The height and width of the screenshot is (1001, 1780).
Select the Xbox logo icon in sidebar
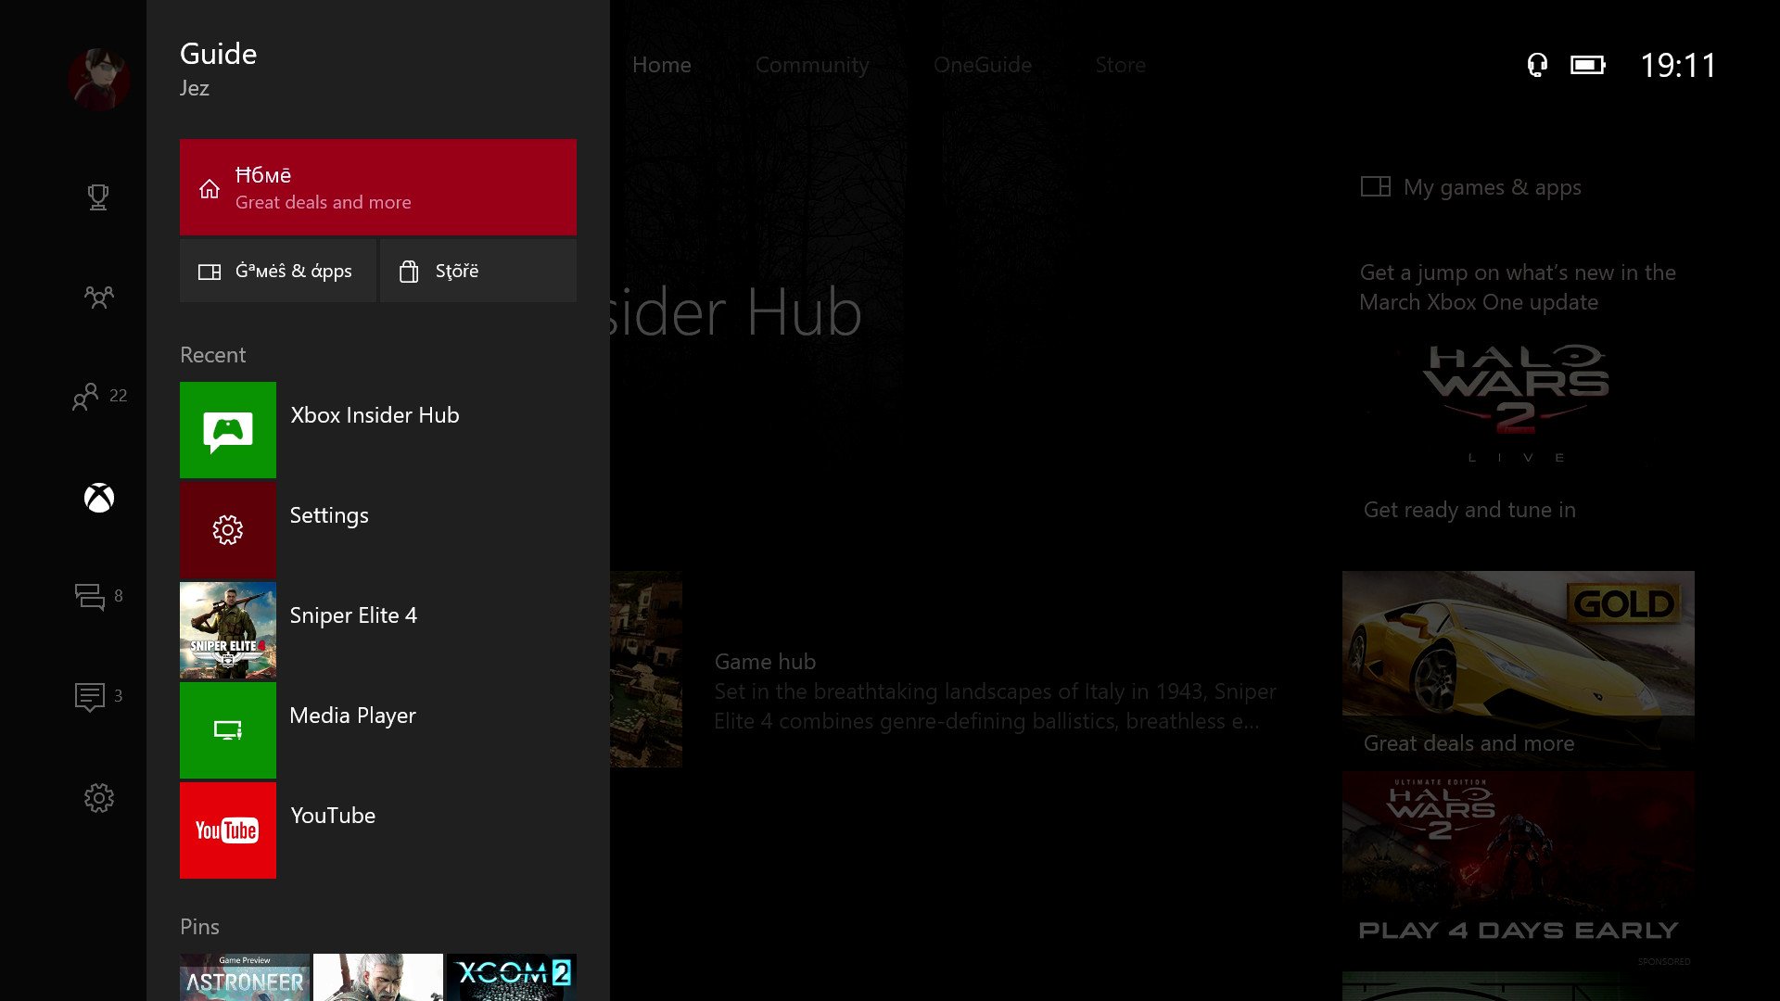click(x=98, y=498)
